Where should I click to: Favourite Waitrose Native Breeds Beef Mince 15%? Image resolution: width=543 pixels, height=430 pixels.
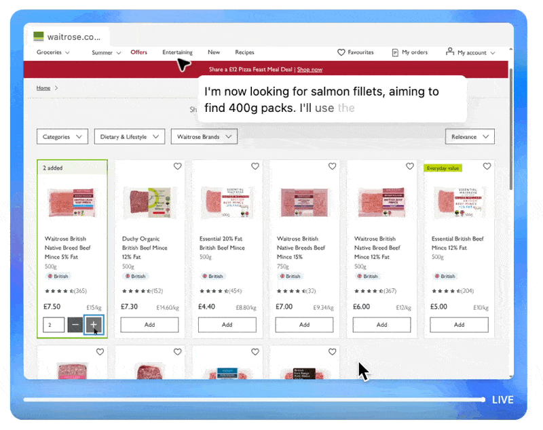point(333,166)
